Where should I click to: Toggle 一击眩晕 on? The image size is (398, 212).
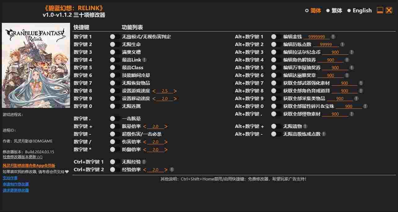115,119
